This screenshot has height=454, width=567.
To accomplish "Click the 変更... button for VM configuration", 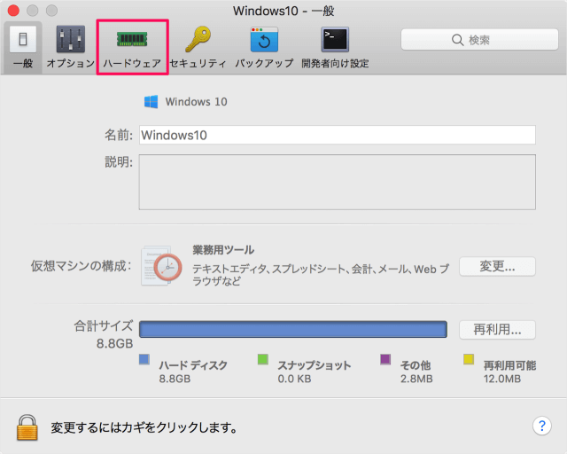I will point(497,267).
